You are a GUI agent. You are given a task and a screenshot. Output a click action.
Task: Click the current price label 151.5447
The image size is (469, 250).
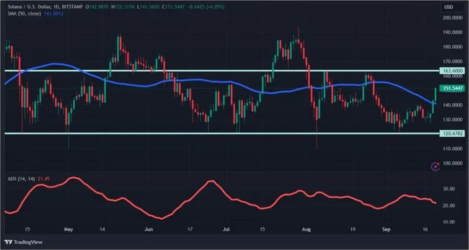pos(452,88)
